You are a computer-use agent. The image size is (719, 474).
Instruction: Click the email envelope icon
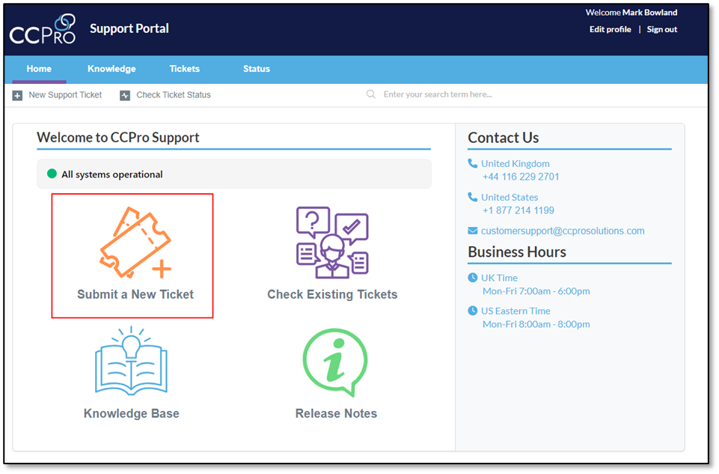pyautogui.click(x=472, y=231)
